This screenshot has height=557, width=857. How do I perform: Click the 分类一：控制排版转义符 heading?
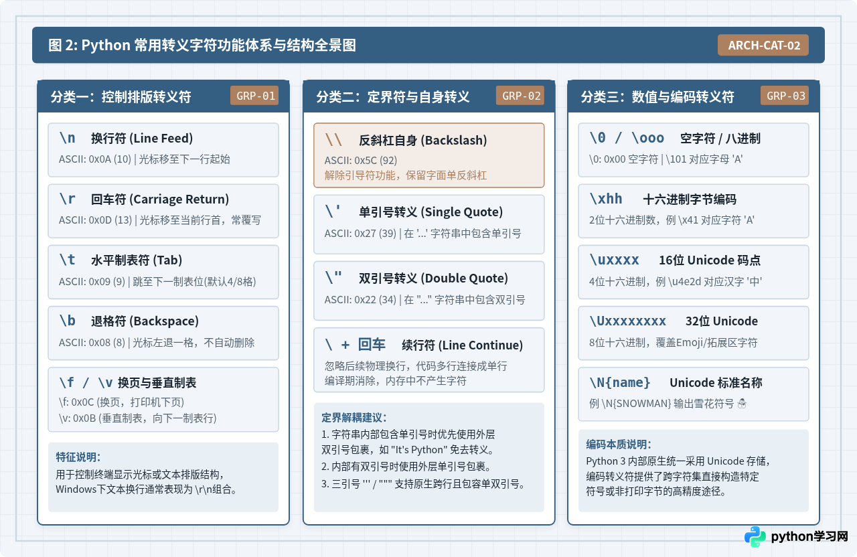point(121,97)
